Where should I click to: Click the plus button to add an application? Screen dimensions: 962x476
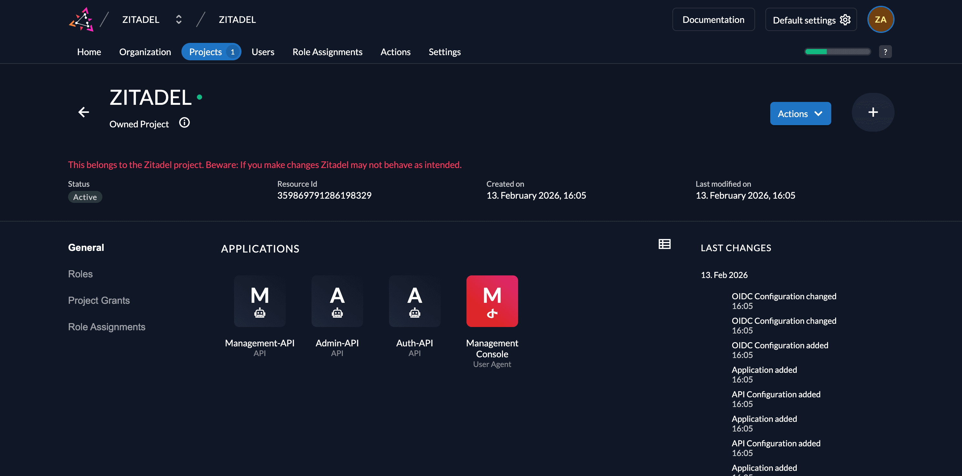point(873,112)
